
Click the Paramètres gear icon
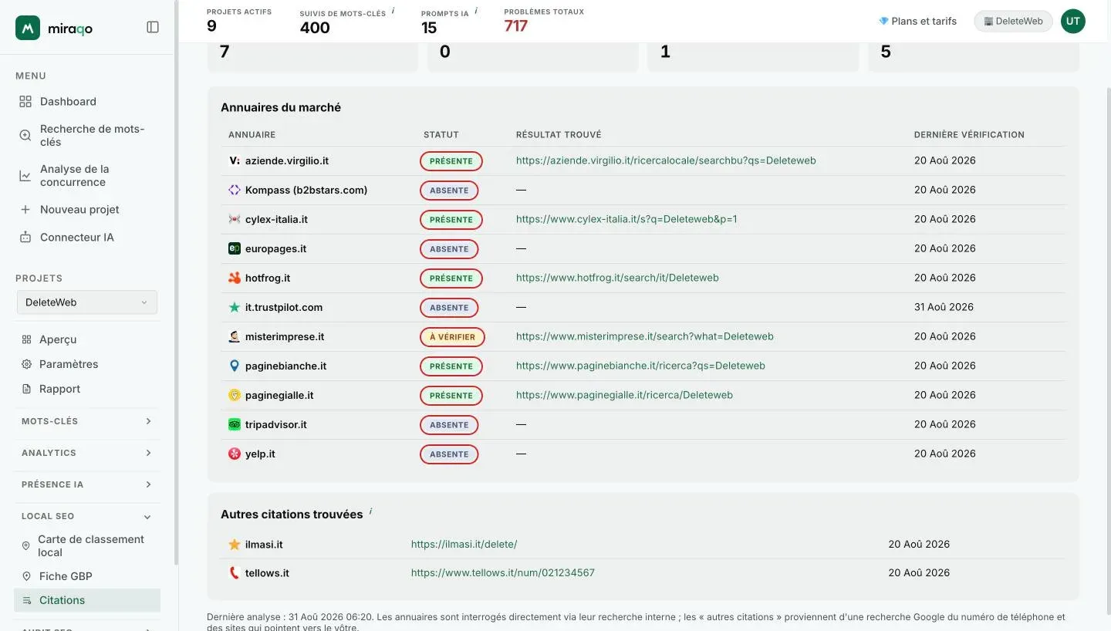click(27, 364)
